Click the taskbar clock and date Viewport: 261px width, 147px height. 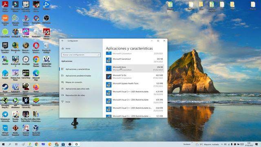coord(249,144)
